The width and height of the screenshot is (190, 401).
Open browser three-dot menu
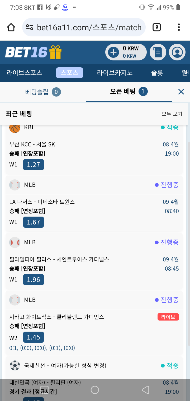(179, 27)
